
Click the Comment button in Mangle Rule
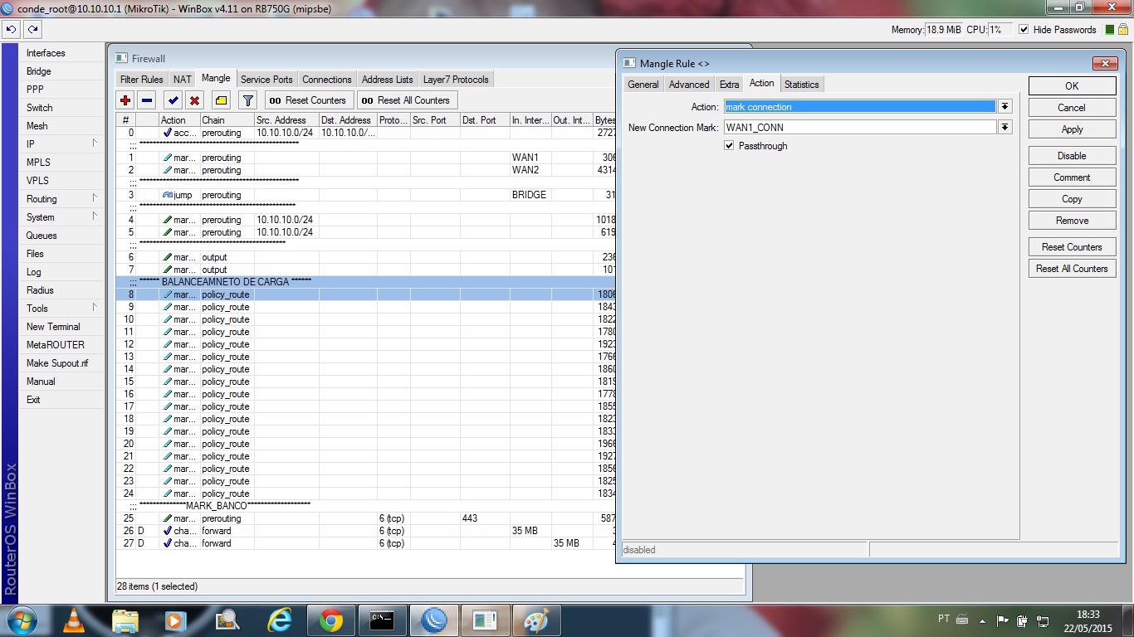[x=1072, y=177]
